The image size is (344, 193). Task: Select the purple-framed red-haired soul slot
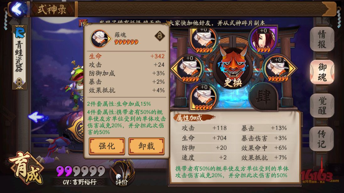[x=263, y=40]
